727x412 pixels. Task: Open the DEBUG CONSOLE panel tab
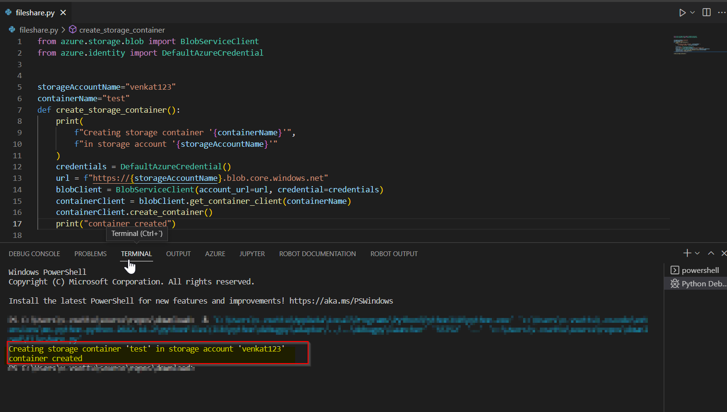point(35,254)
